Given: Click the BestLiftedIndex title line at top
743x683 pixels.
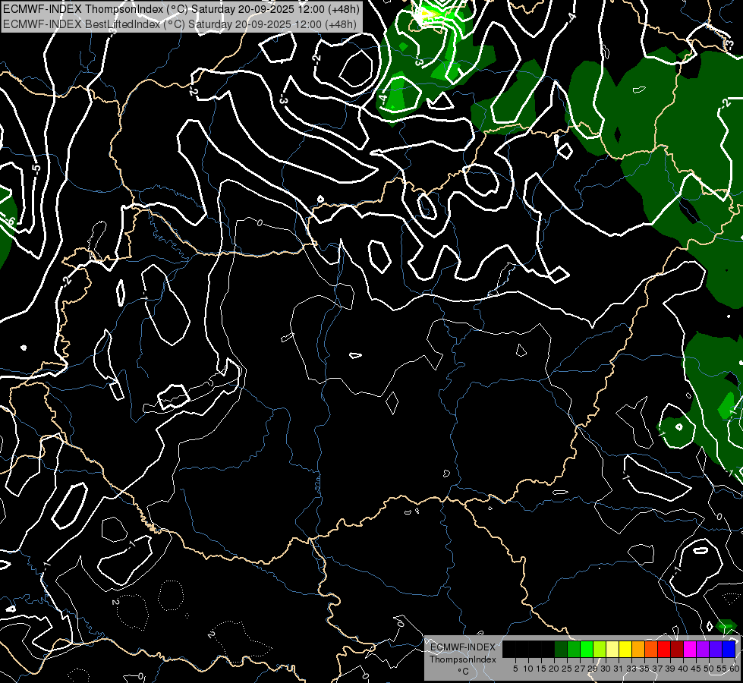Looking at the screenshot, I should 180,24.
